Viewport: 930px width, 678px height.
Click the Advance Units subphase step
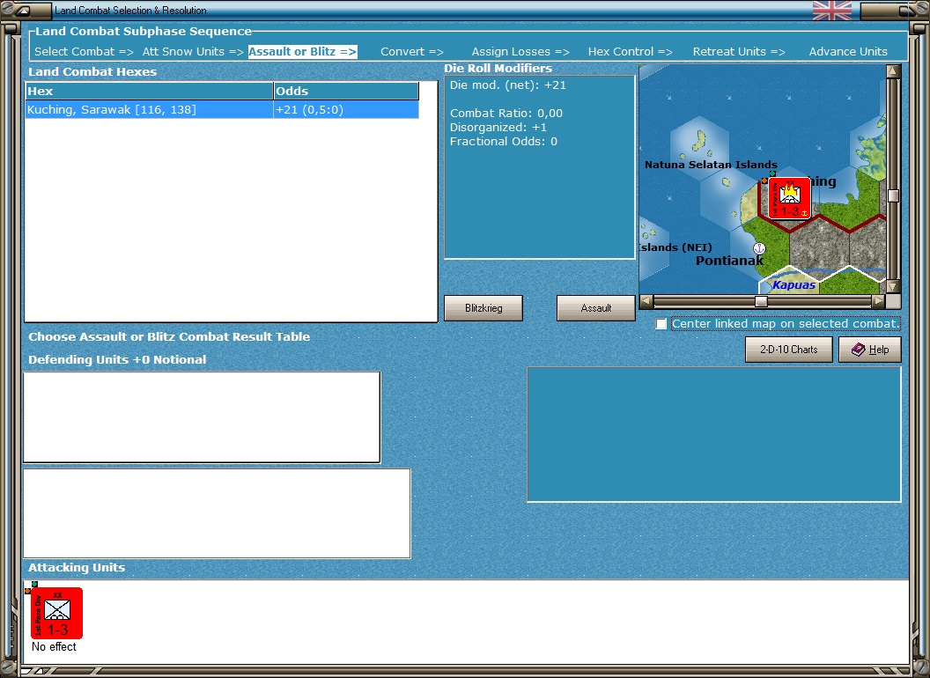coord(848,52)
